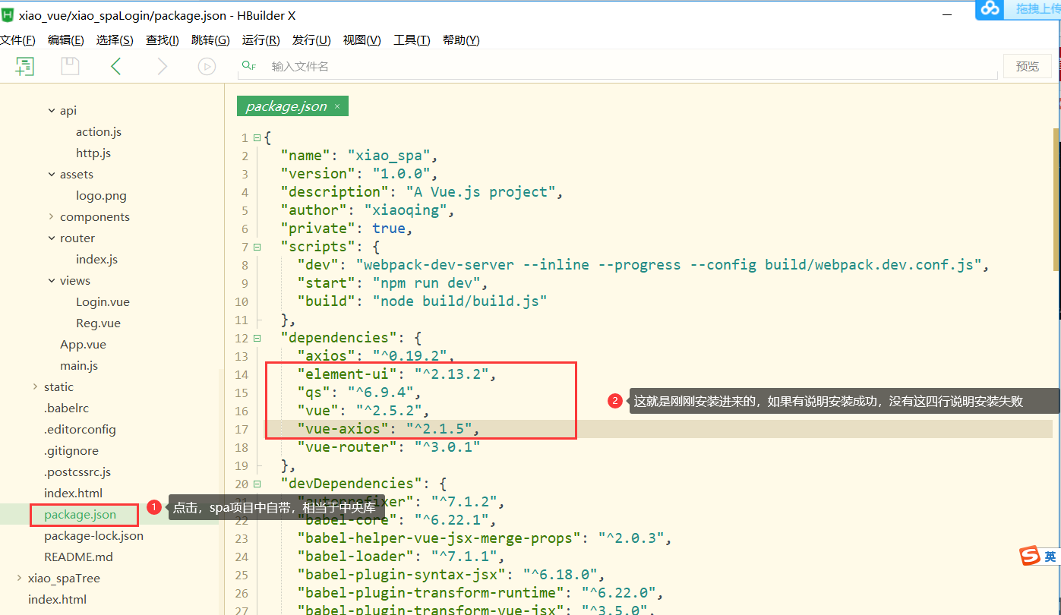Viewport: 1061px width, 615px height.
Task: Close the package.json tab
Action: point(337,106)
